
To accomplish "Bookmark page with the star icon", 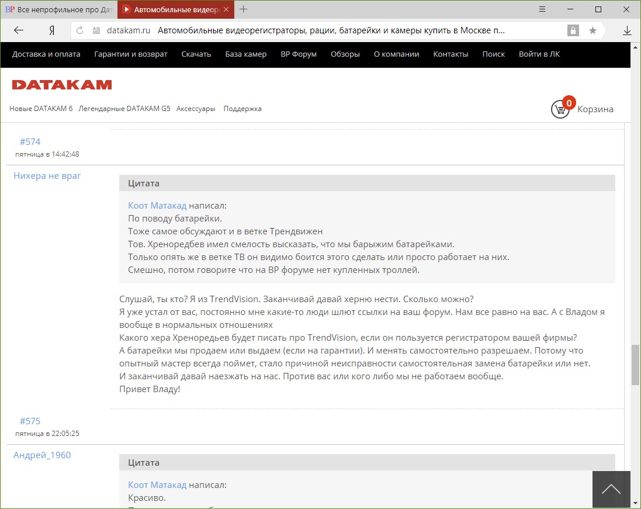I will point(593,30).
